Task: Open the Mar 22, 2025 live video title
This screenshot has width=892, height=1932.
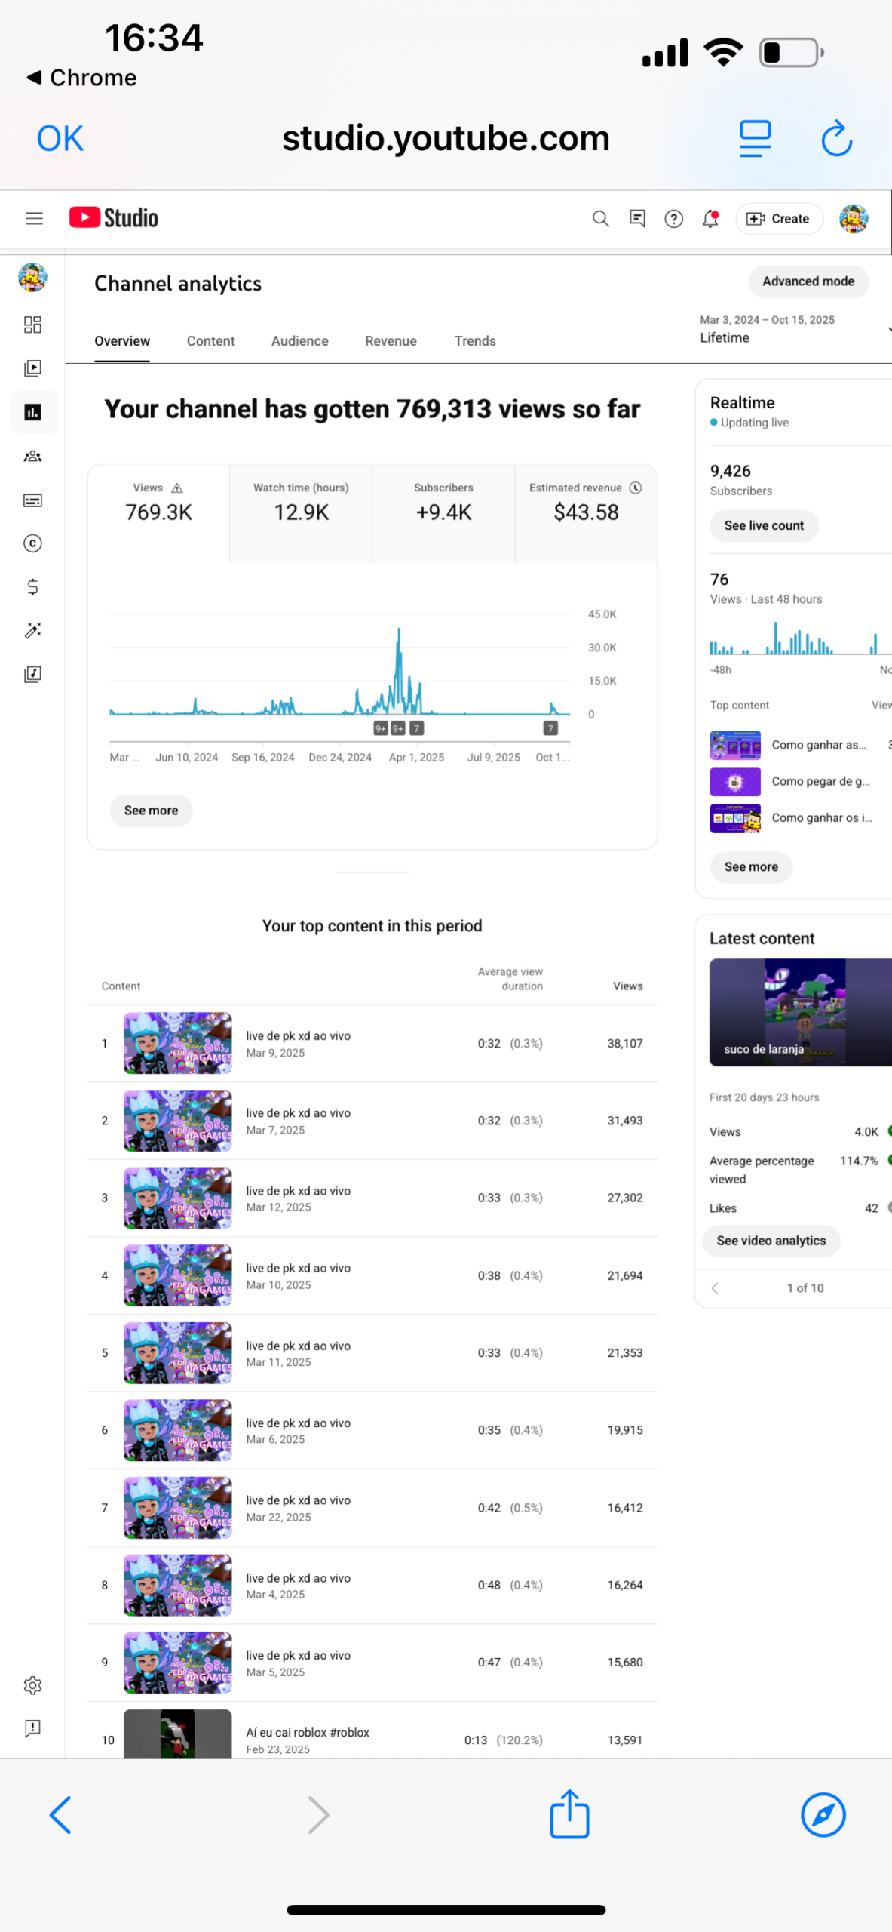Action: pos(298,1500)
